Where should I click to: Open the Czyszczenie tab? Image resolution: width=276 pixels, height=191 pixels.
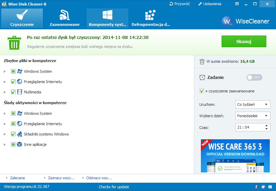pyautogui.click(x=22, y=18)
